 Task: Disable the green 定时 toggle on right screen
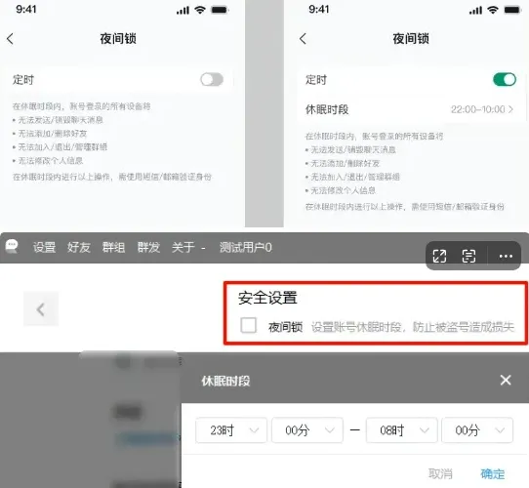pyautogui.click(x=505, y=80)
